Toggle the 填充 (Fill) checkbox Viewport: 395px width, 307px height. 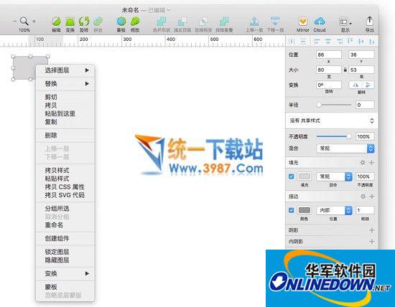click(291, 176)
